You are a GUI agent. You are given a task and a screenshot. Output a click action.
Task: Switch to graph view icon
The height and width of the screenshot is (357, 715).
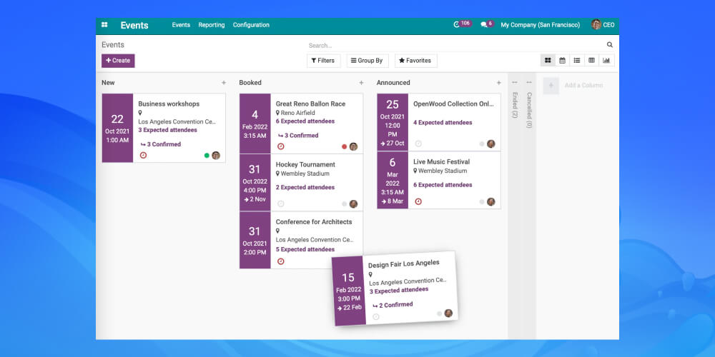(606, 60)
